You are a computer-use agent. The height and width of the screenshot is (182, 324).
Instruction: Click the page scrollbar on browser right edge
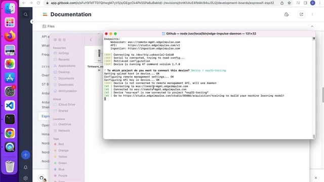[323, 95]
